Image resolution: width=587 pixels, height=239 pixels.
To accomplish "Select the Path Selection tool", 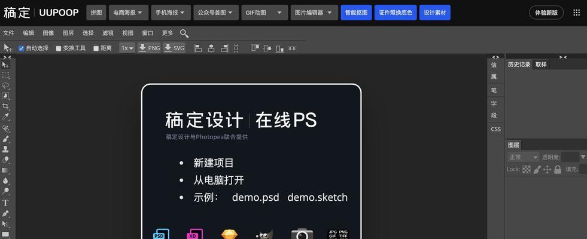I will [x=5, y=224].
